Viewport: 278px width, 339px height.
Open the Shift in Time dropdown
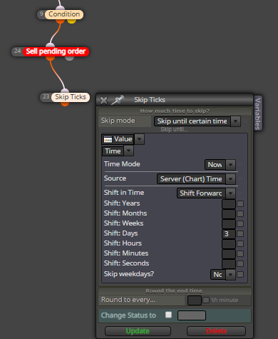click(x=206, y=193)
